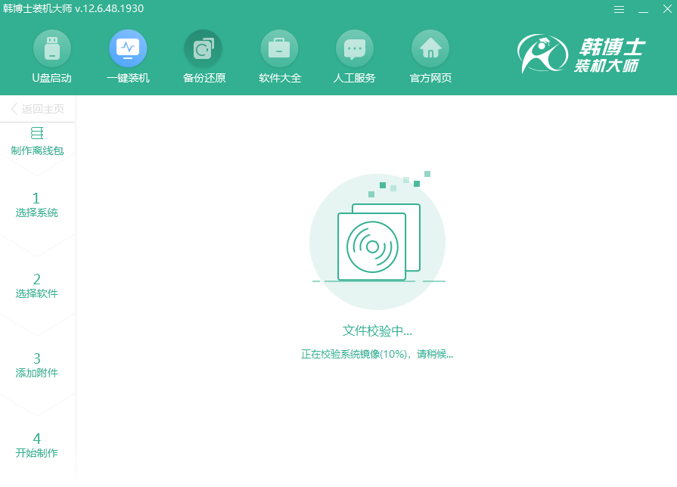Jump to step 3 添加附件

click(38, 364)
